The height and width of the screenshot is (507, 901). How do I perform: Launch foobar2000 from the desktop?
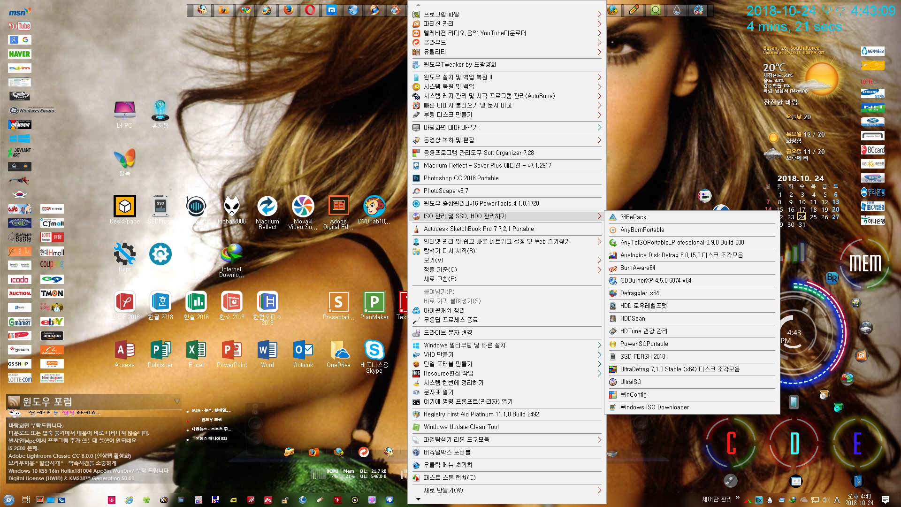point(232,210)
